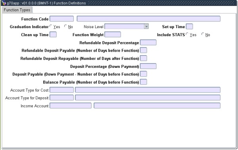The height and width of the screenshot is (150, 238).
Task: Select the Refundable Deposit Payable days field
Action: 144,50
